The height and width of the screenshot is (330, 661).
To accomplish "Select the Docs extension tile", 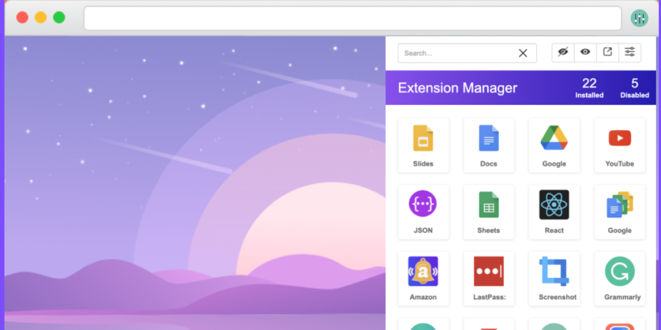I will (x=489, y=145).
